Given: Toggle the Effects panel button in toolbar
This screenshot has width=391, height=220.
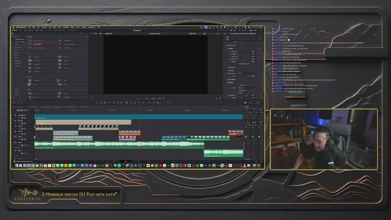Looking at the screenshot, I should point(39,30).
